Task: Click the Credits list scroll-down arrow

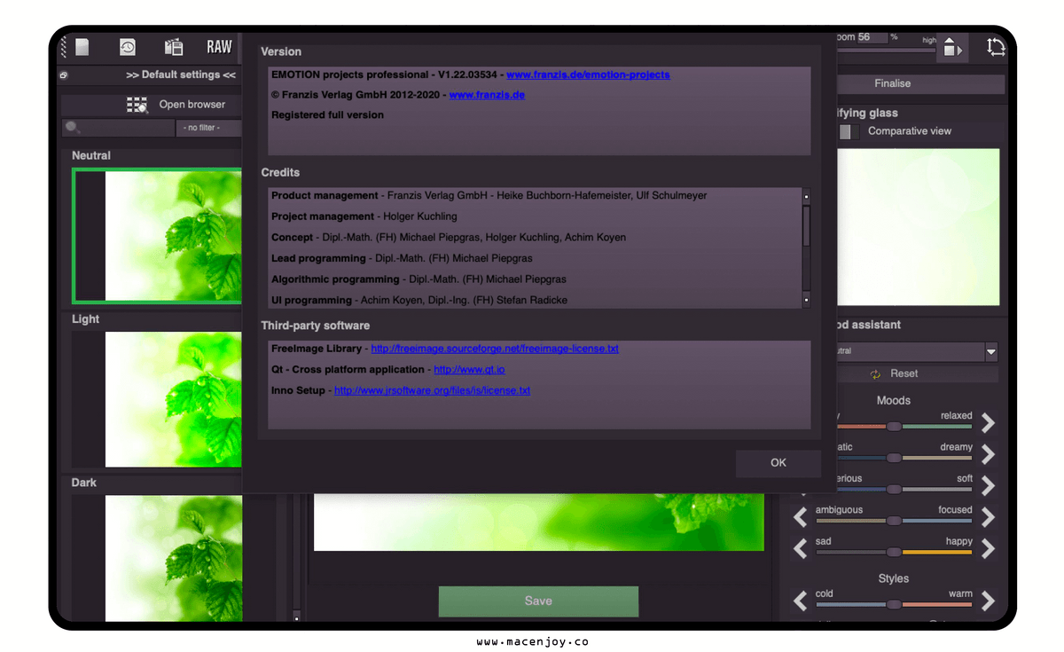Action: pos(806,301)
